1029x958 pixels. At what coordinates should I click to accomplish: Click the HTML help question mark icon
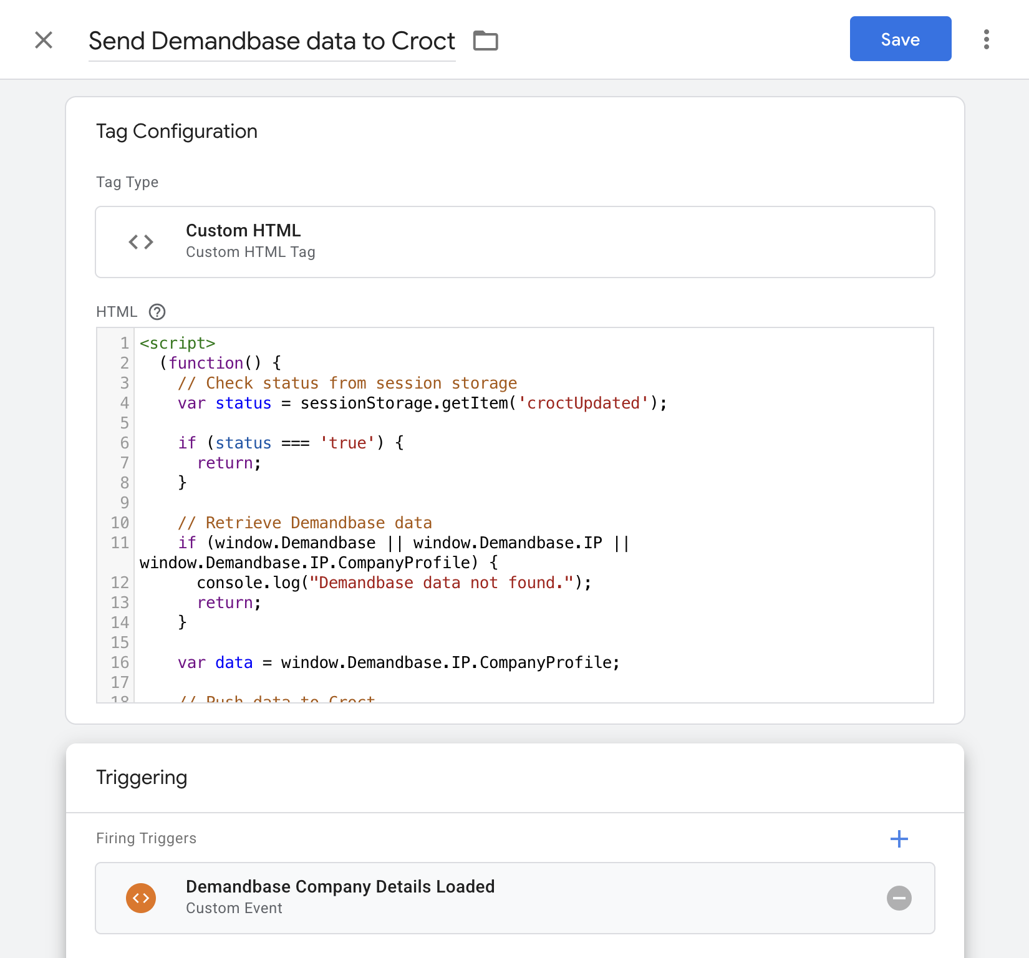click(x=157, y=312)
